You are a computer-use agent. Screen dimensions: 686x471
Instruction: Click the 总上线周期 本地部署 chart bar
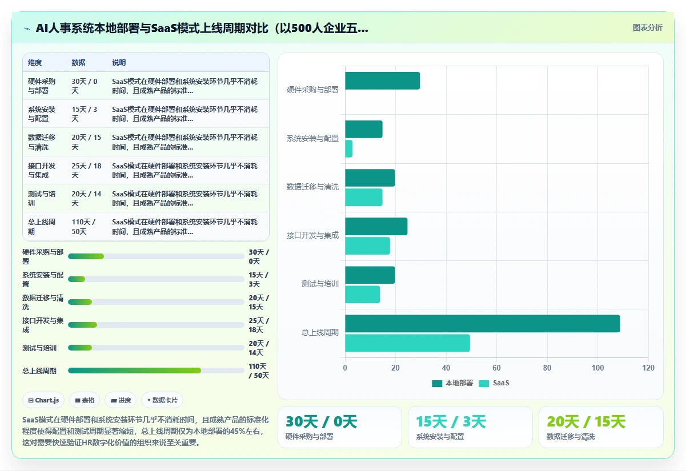coord(483,324)
